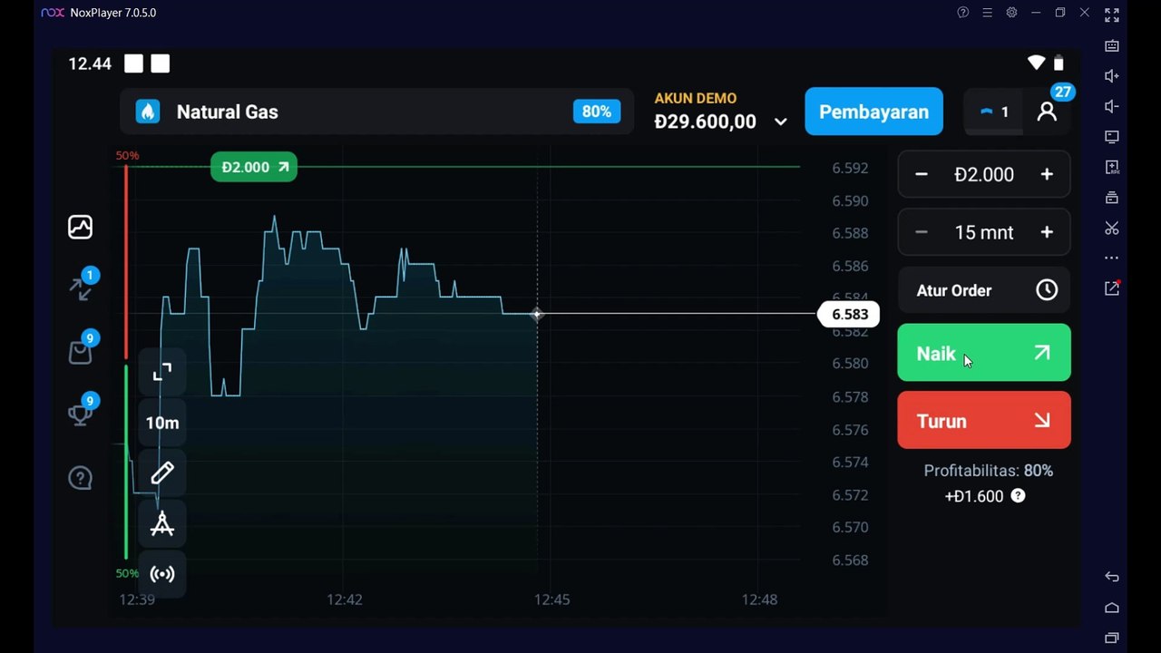Toggle the live signal broadcast icon
The width and height of the screenshot is (1161, 653).
pos(162,574)
